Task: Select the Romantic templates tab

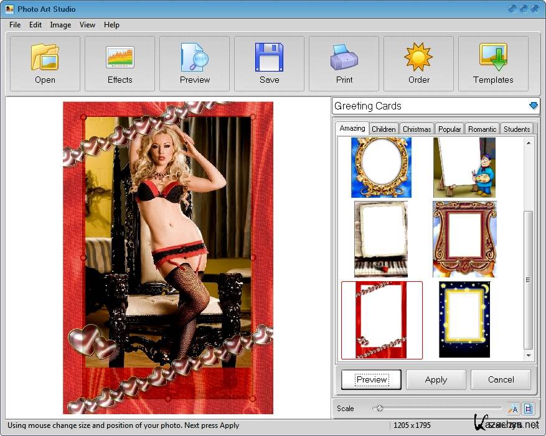Action: click(x=482, y=129)
